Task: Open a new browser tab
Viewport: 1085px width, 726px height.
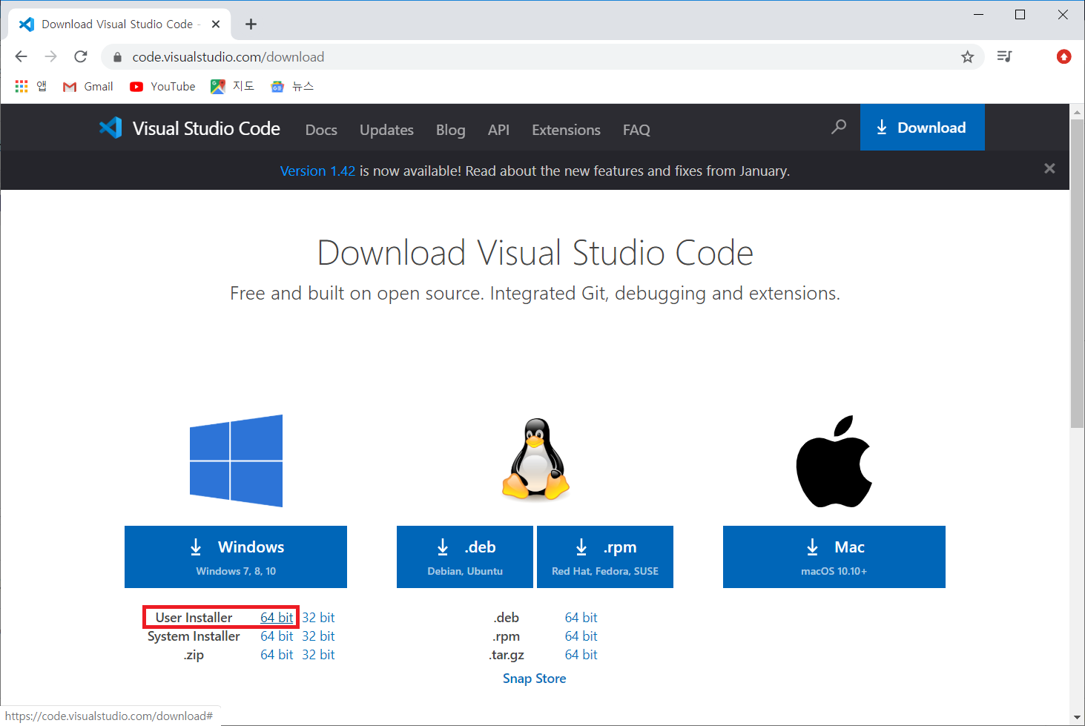Action: [x=251, y=24]
